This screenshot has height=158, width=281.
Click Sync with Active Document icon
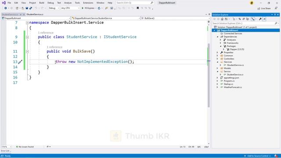pyautogui.click(x=240, y=19)
